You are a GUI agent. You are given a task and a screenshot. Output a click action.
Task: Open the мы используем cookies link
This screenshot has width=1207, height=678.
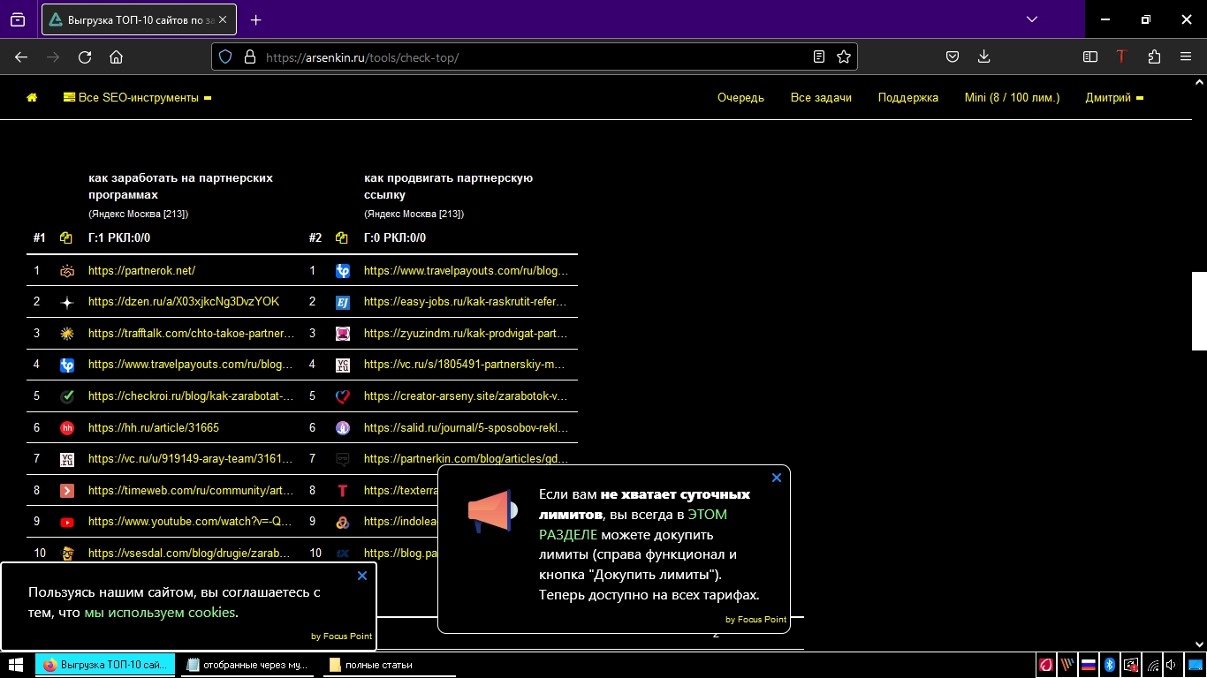pyautogui.click(x=160, y=612)
